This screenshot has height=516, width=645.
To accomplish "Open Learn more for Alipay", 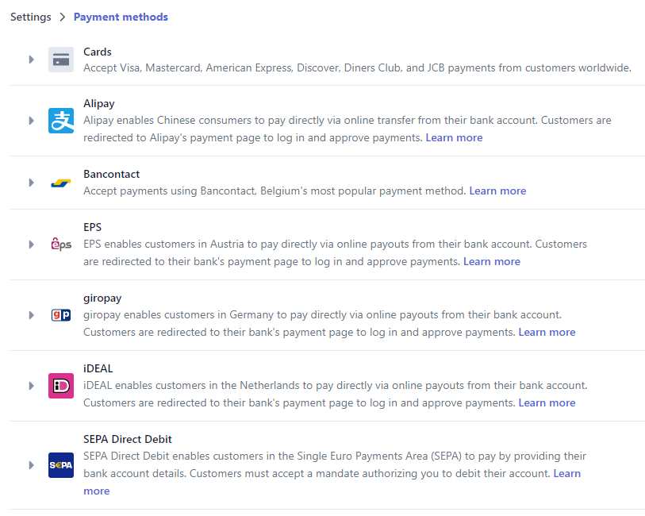I will (454, 137).
